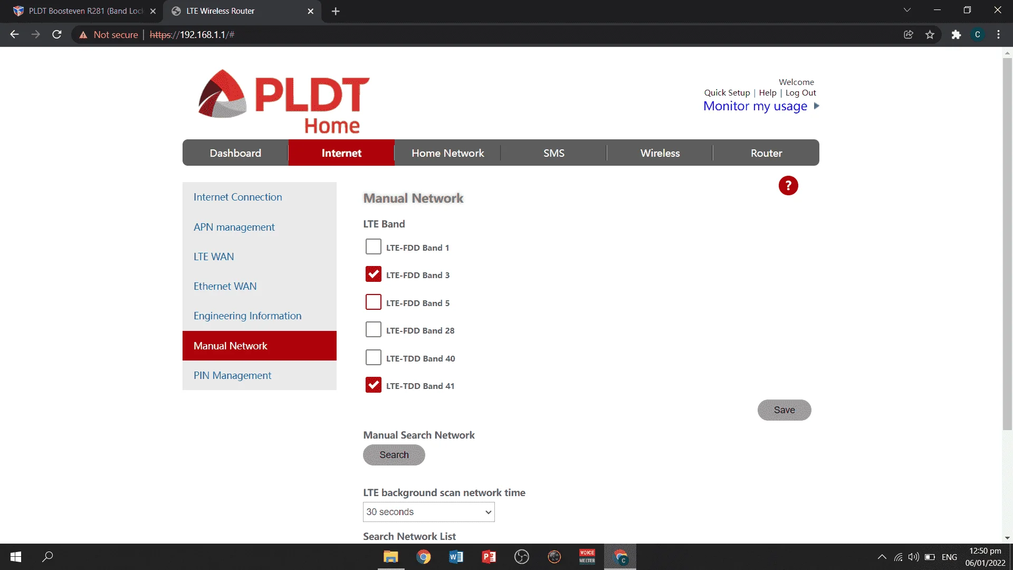Open the taskbar clock and date
1013x570 pixels.
click(x=985, y=557)
